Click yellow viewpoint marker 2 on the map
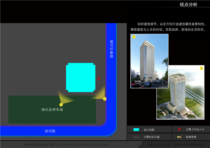The image size is (210, 148). pos(61,105)
